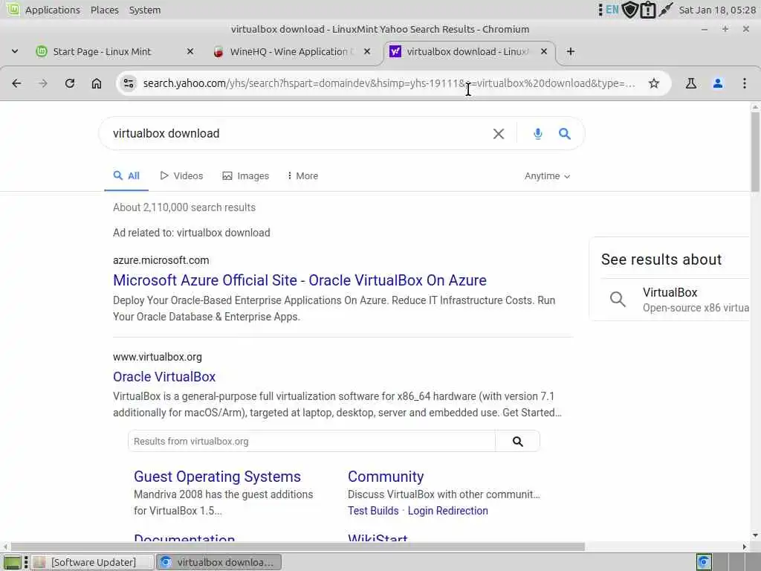761x571 pixels.
Task: View site information icon in address bar
Action: pyautogui.click(x=129, y=83)
